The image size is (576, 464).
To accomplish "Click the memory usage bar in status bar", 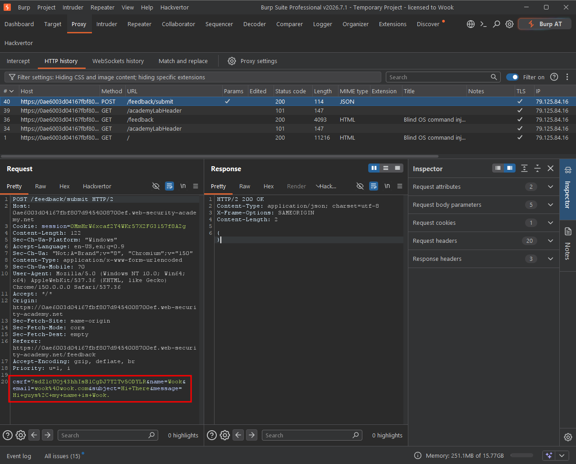I will (522, 455).
